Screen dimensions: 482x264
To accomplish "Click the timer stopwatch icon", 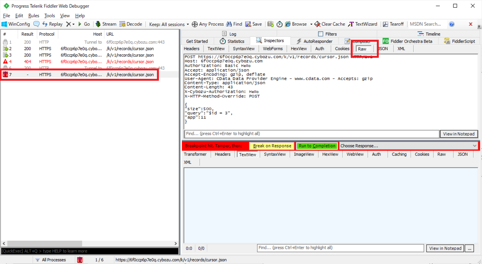I will click(280, 24).
